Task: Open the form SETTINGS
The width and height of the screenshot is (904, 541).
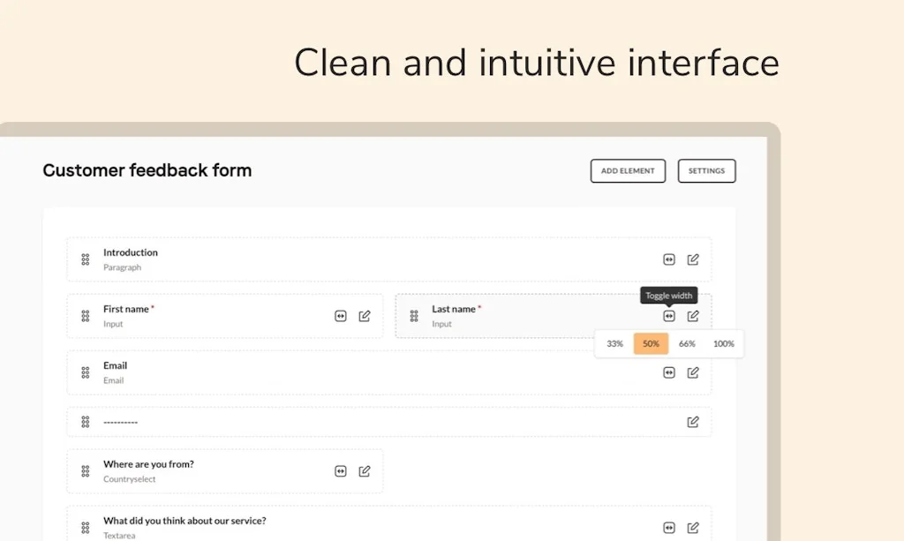Action: pyautogui.click(x=706, y=170)
